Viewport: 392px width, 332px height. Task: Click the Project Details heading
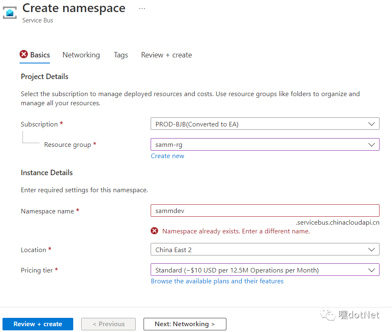tap(45, 77)
